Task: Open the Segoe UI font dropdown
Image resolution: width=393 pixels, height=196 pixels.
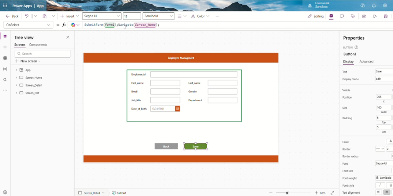Action: [x=102, y=16]
